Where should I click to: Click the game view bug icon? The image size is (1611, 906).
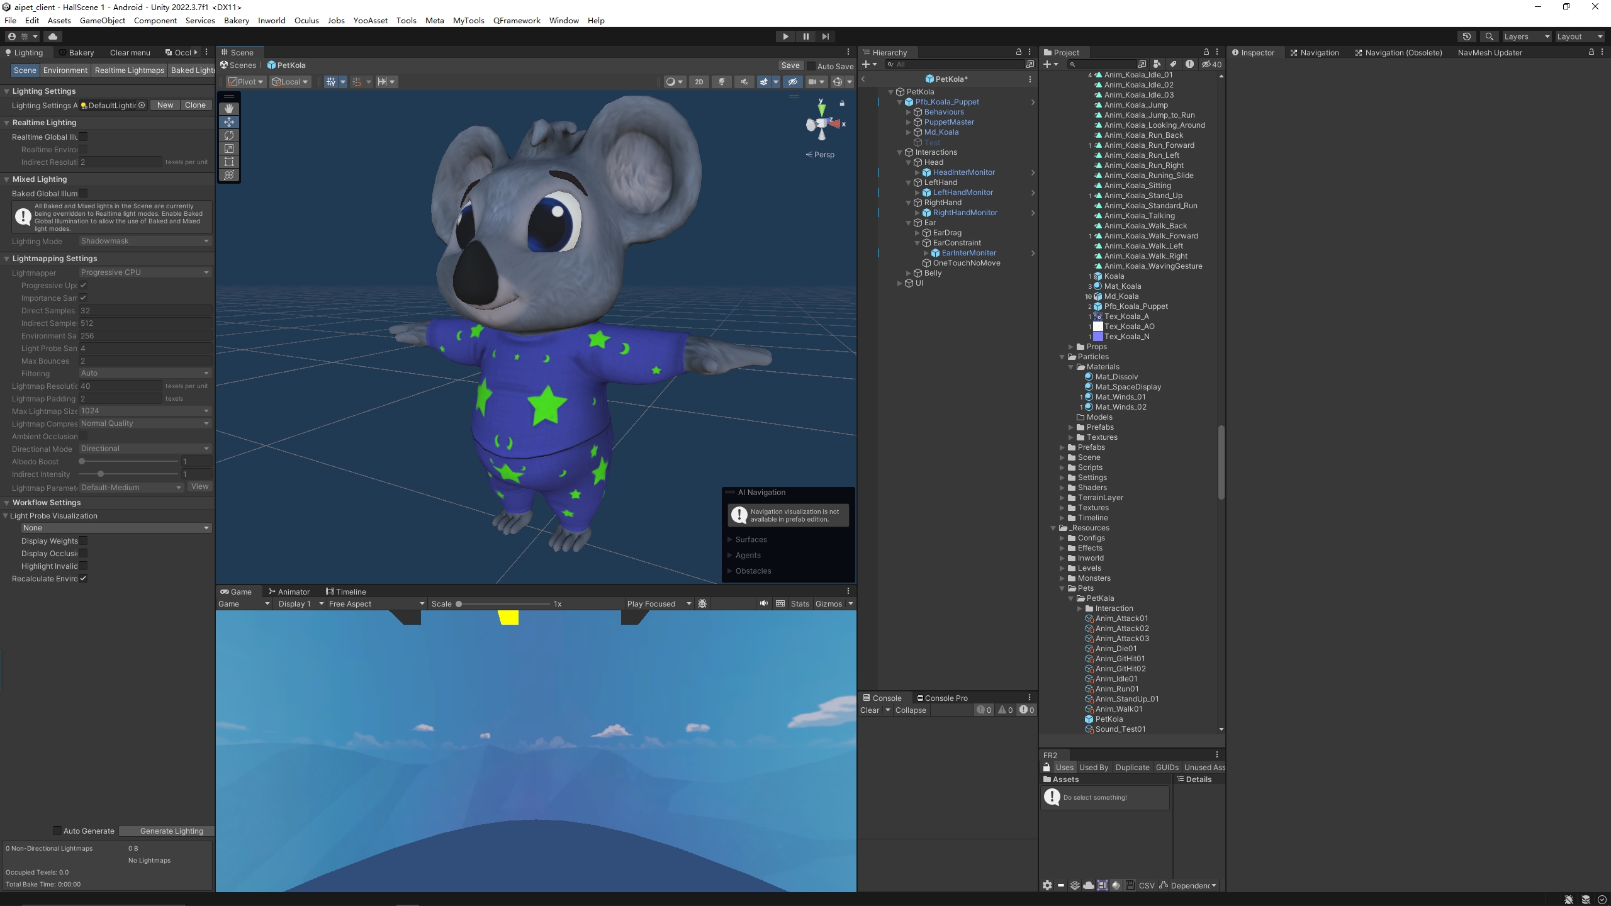click(702, 603)
